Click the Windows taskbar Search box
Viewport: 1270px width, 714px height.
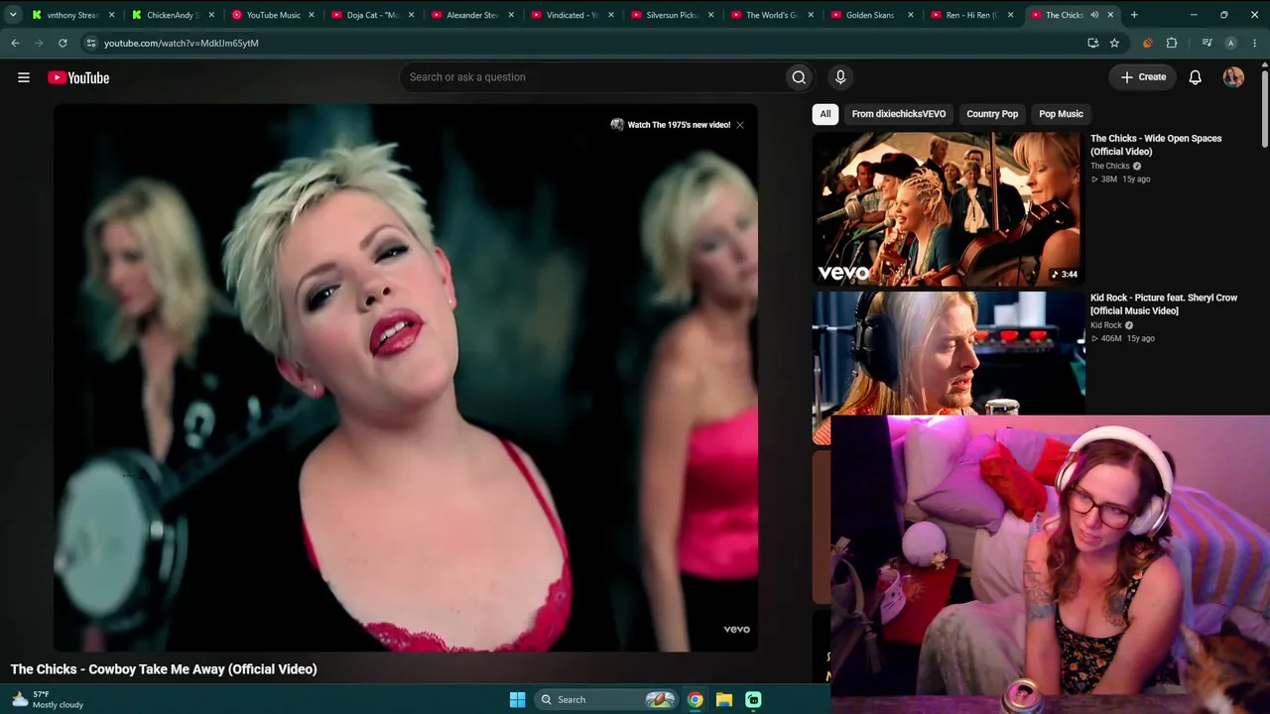607,699
